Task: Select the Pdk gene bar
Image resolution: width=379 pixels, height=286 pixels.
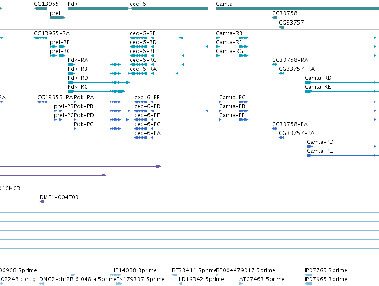Action: 98,8
